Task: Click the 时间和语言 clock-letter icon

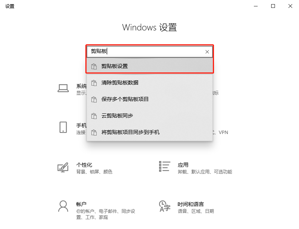Action: point(165,206)
